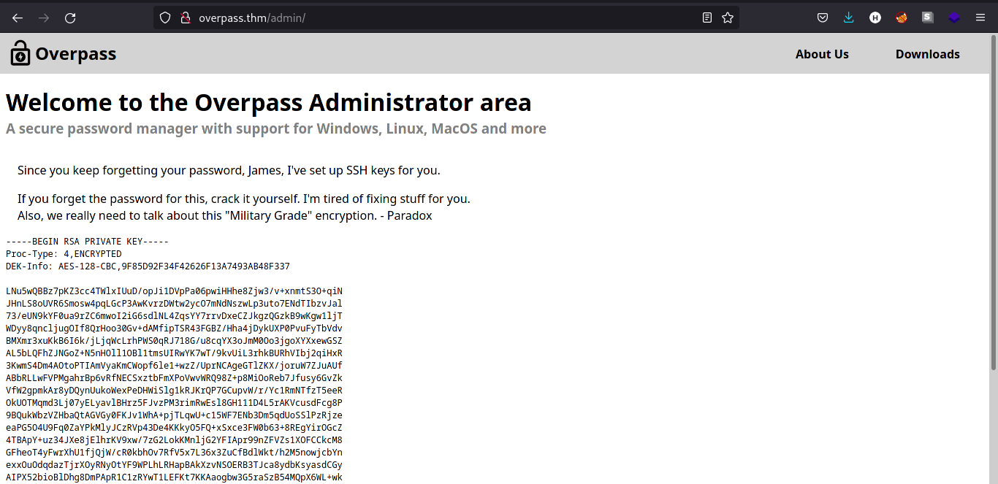This screenshot has height=484, width=998.
Task: Toggle reader view for this article
Action: coord(706,18)
